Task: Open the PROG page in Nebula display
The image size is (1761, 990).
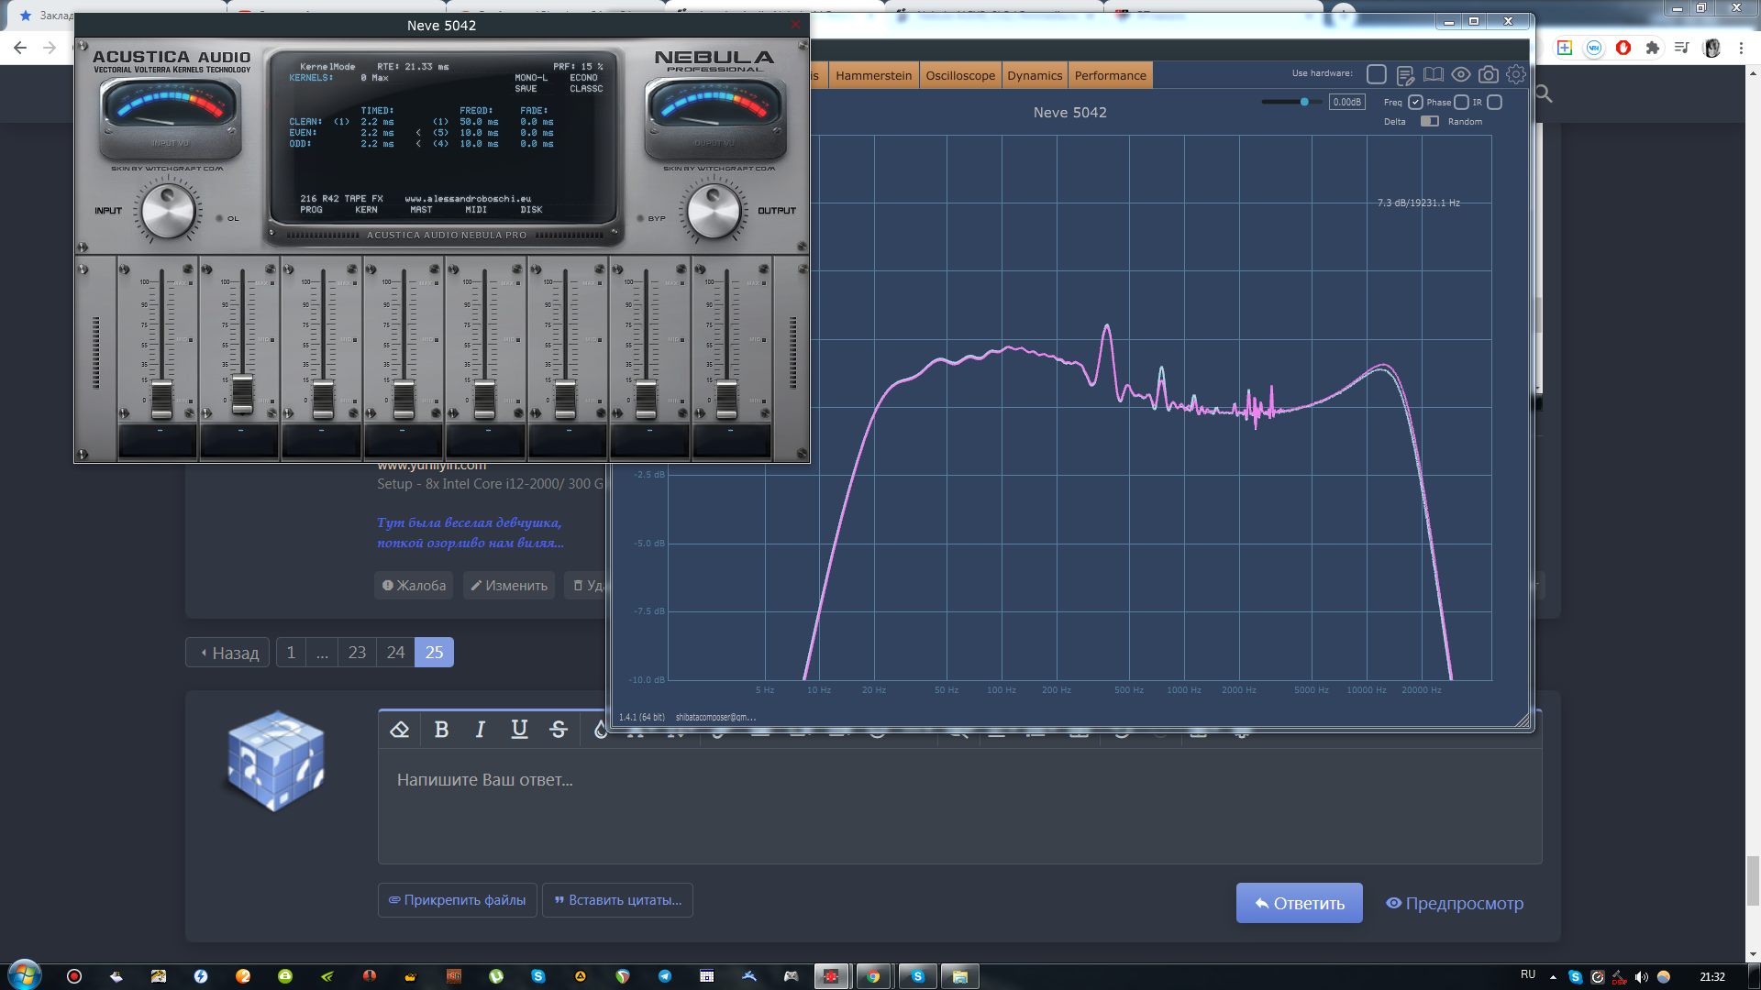Action: tap(311, 210)
